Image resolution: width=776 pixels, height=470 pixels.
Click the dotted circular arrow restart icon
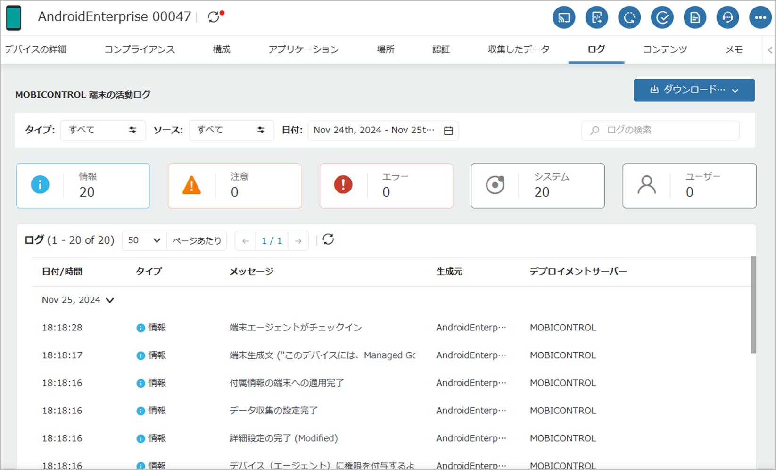pyautogui.click(x=629, y=18)
